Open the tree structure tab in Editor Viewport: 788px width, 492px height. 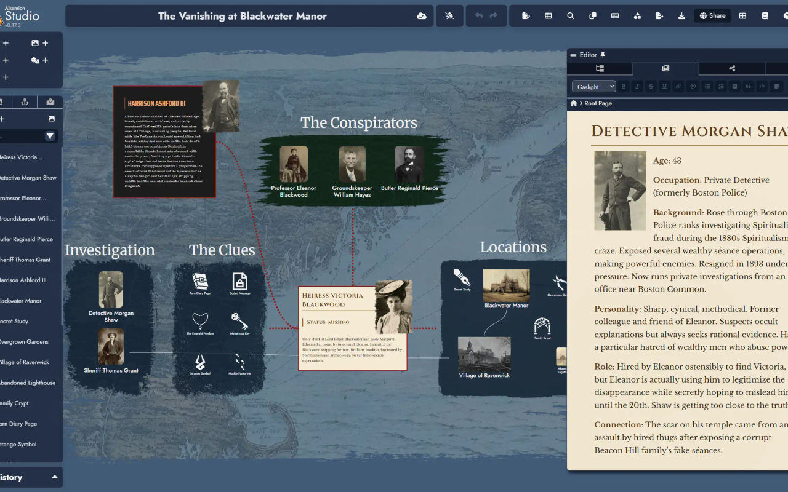click(600, 69)
